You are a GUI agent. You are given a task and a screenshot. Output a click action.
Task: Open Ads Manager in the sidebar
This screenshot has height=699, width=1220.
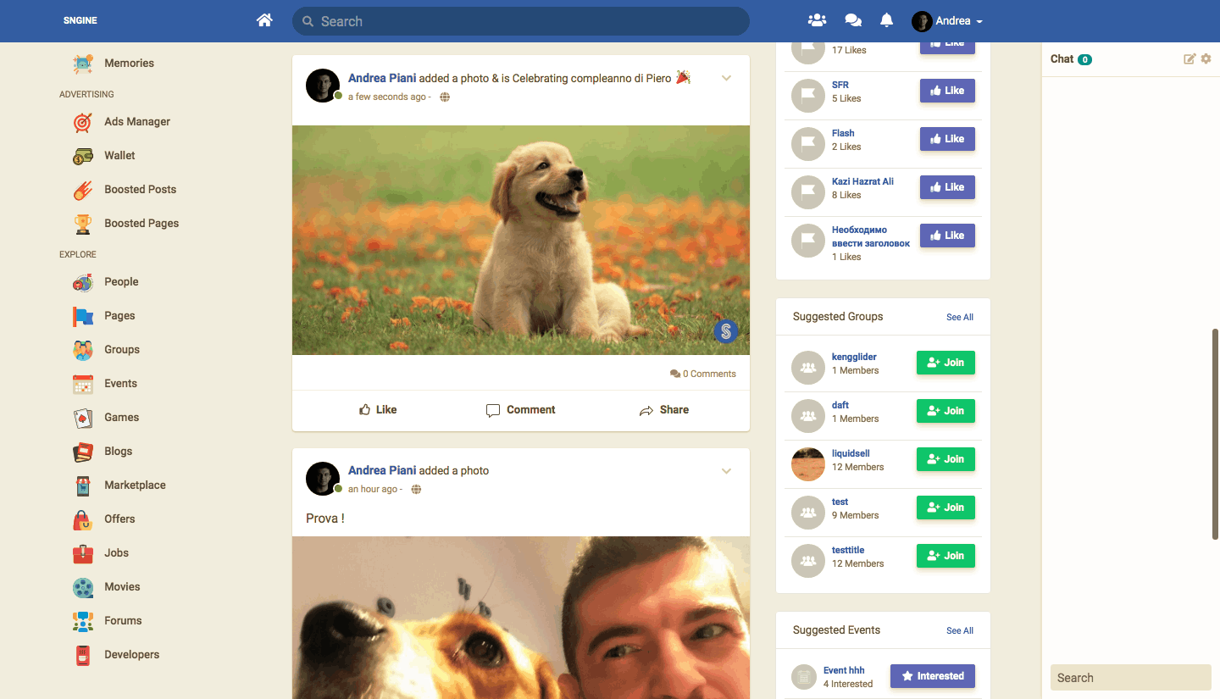(136, 122)
